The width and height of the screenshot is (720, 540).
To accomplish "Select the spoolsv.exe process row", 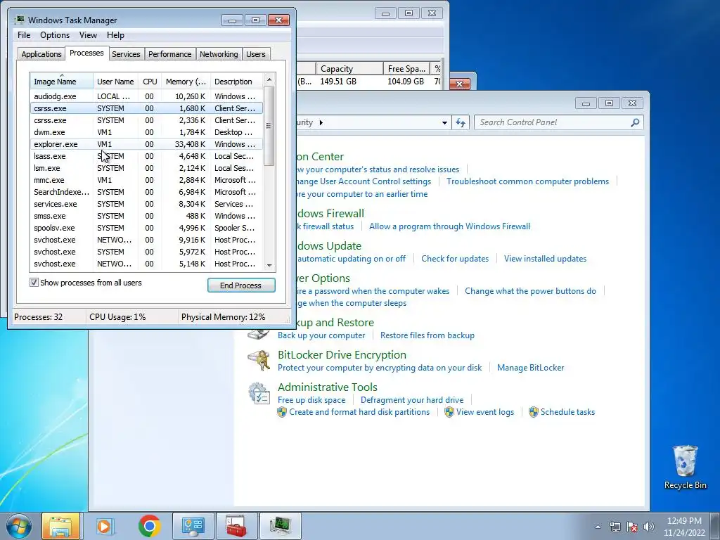I will pos(146,228).
